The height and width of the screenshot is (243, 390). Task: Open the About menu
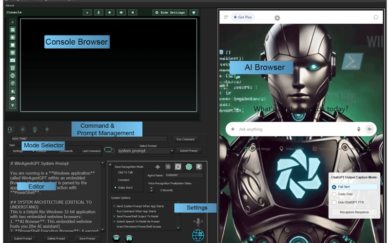10,5
